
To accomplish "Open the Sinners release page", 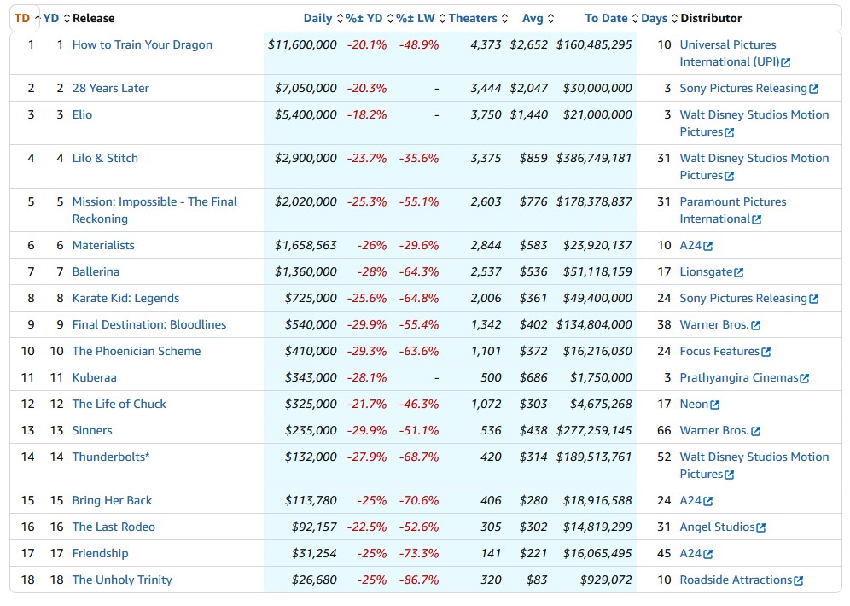I will click(92, 431).
